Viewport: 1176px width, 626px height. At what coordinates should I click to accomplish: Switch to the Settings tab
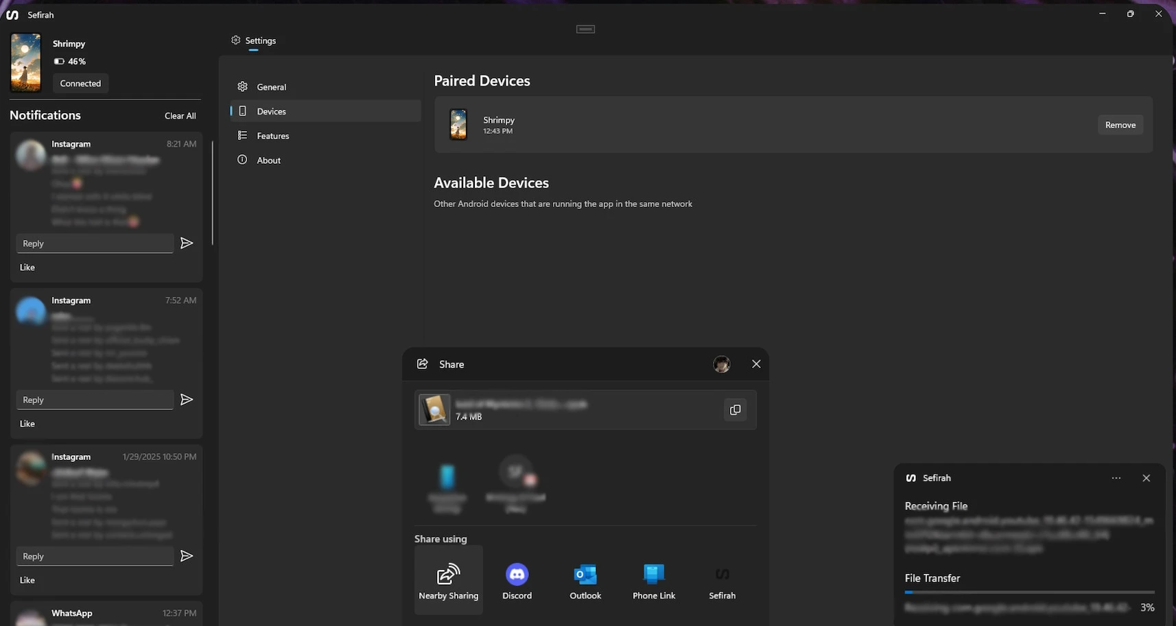pyautogui.click(x=253, y=40)
